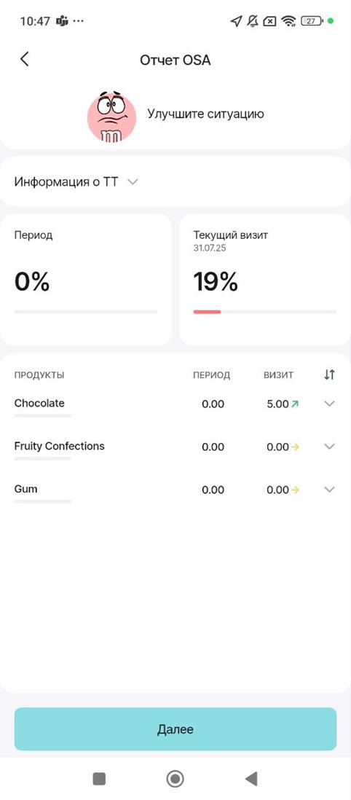This screenshot has width=351, height=800.
Task: Open the Текущий визит 19% card
Action: point(265,280)
